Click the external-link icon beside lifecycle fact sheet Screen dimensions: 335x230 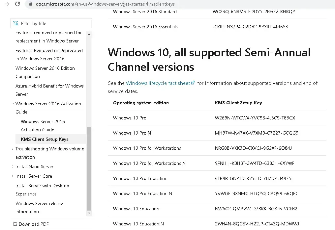(x=193, y=83)
